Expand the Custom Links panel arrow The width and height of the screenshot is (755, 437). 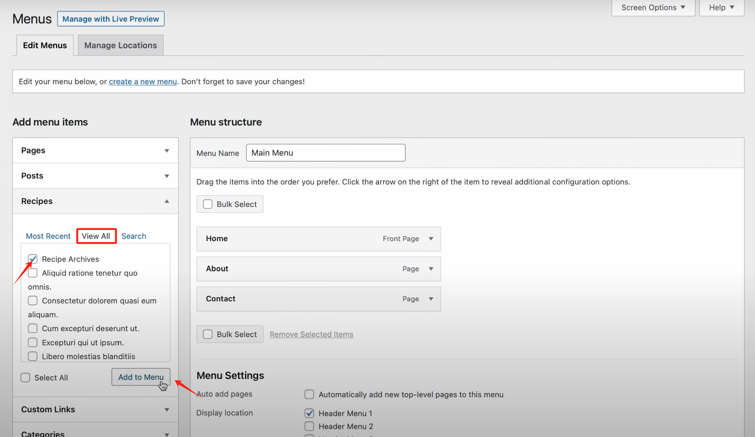(167, 410)
